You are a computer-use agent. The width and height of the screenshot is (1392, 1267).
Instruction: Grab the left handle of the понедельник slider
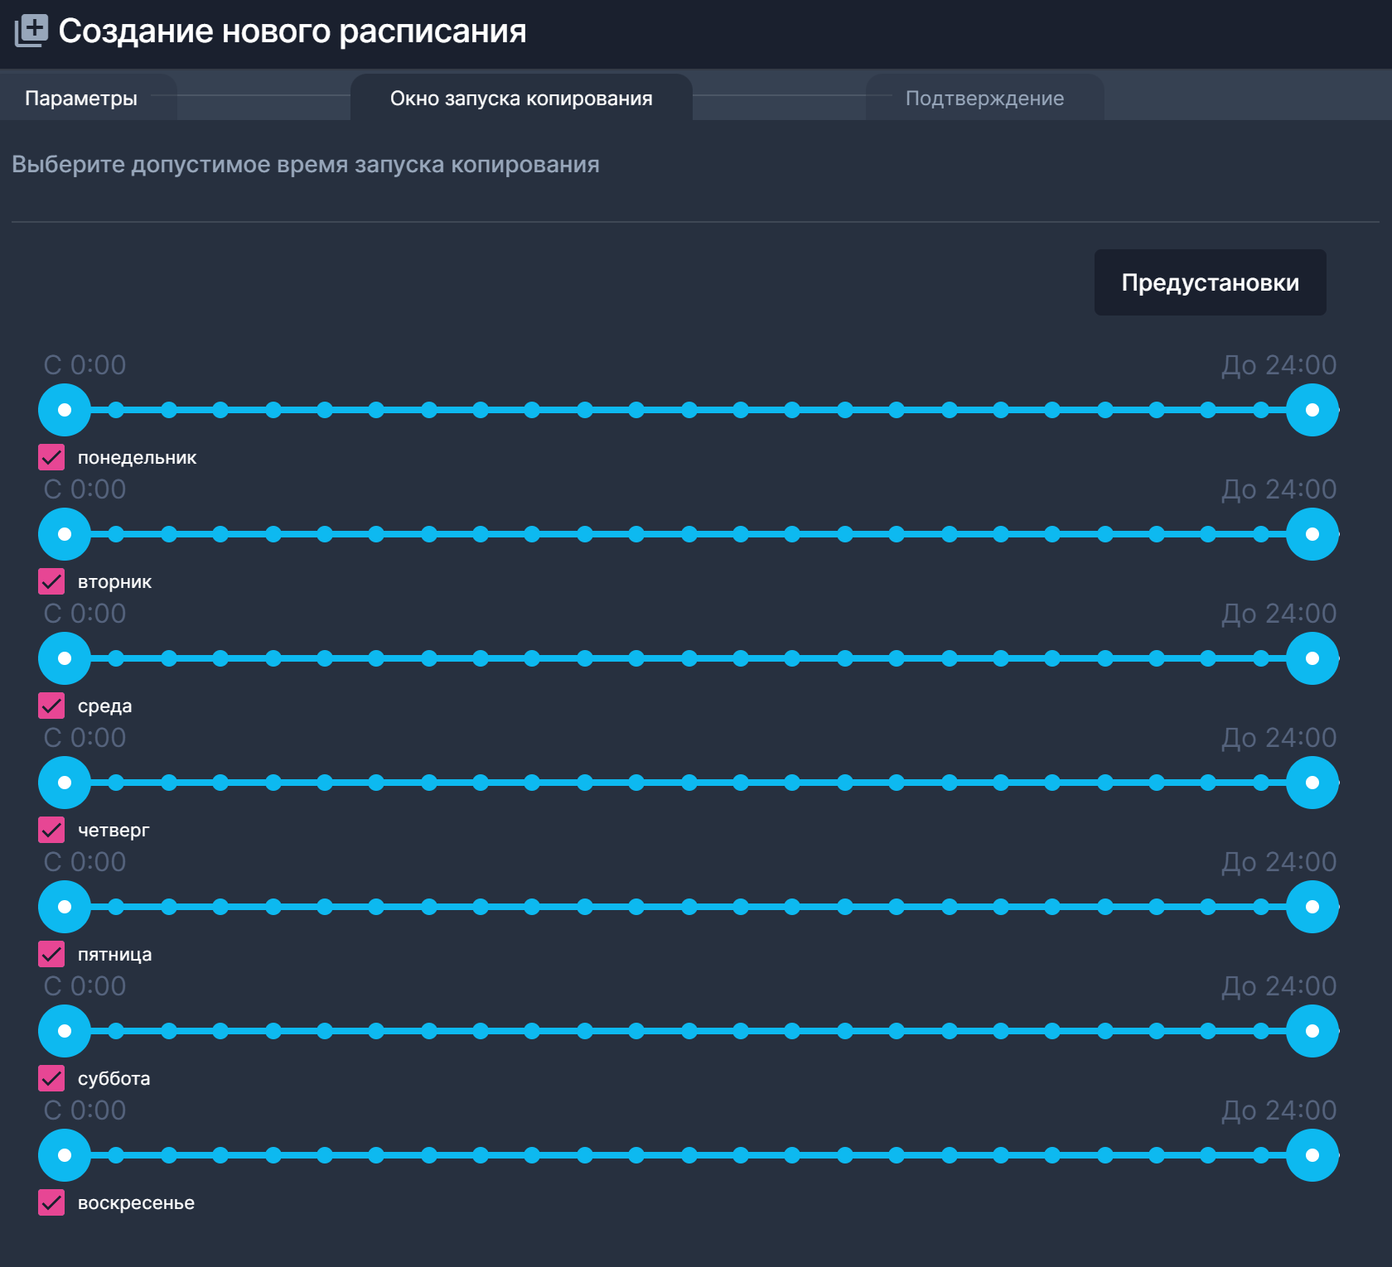pyautogui.click(x=64, y=409)
